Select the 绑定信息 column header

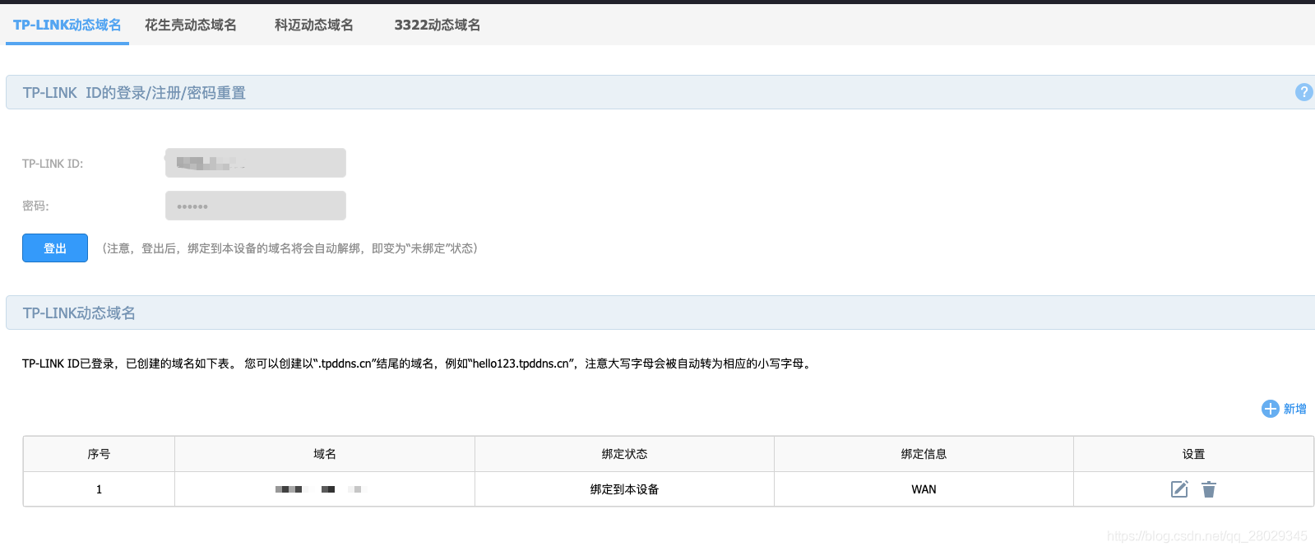pyautogui.click(x=924, y=454)
